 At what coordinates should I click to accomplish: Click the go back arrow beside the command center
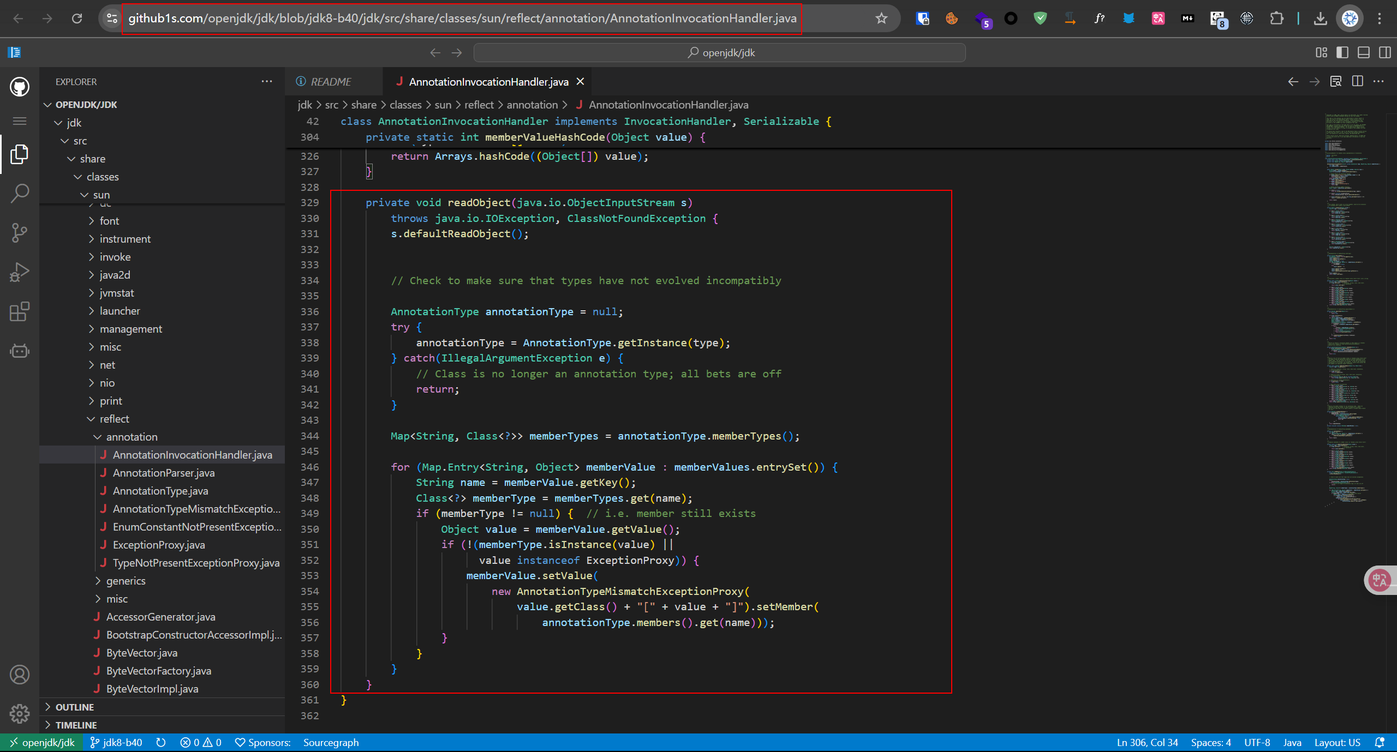coord(435,52)
